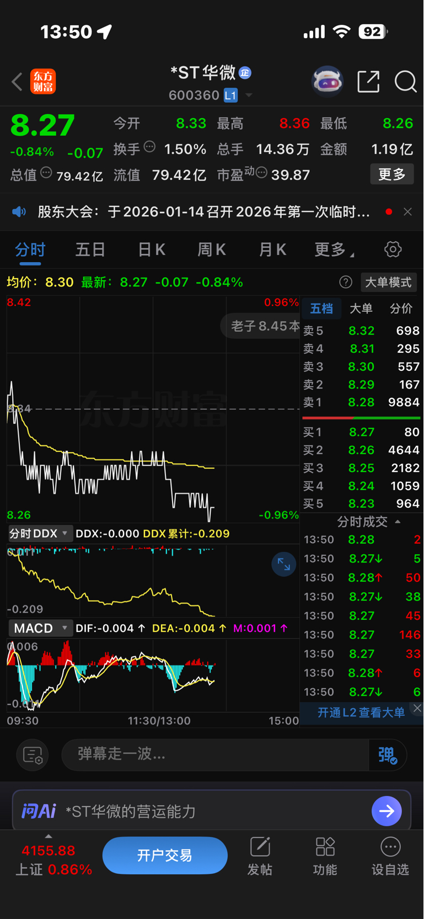Tap the 卖1 row at 8.28
The width and height of the screenshot is (424, 919).
click(x=361, y=402)
